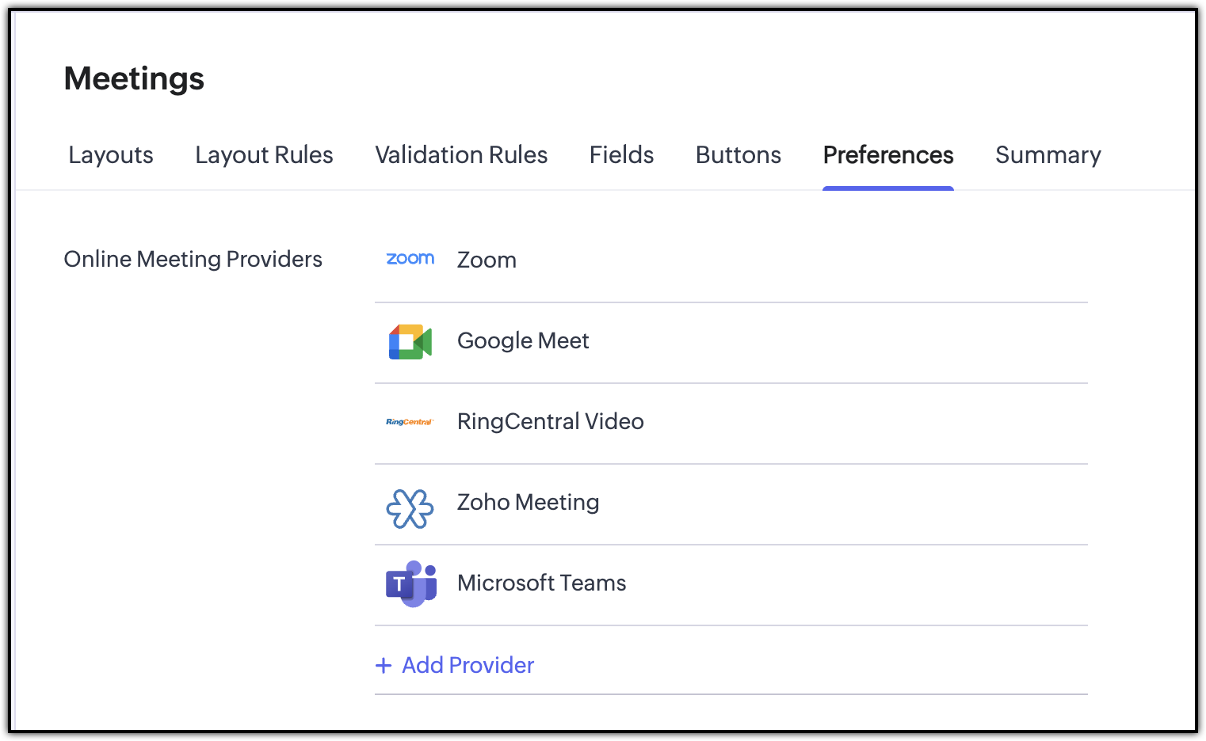View the Summary tab

point(1048,155)
